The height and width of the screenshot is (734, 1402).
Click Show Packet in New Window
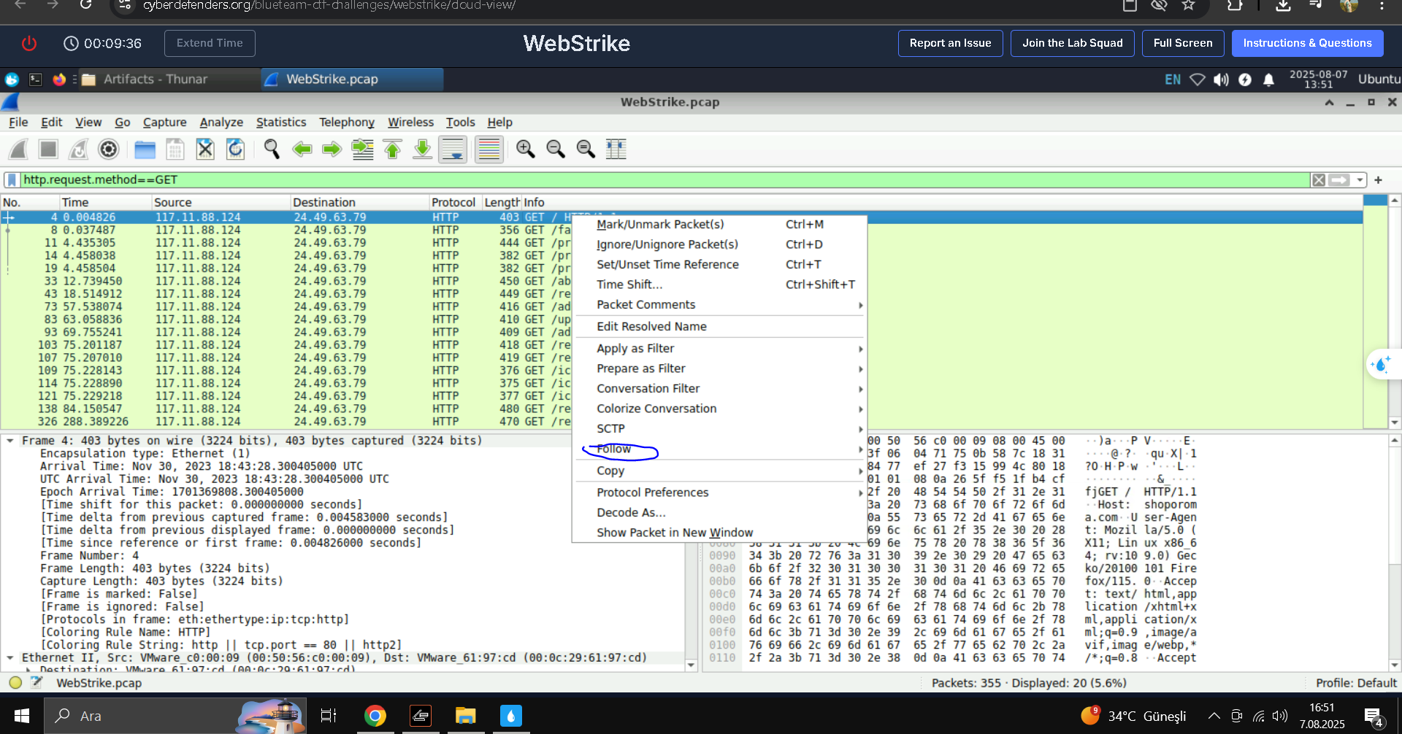click(719, 533)
